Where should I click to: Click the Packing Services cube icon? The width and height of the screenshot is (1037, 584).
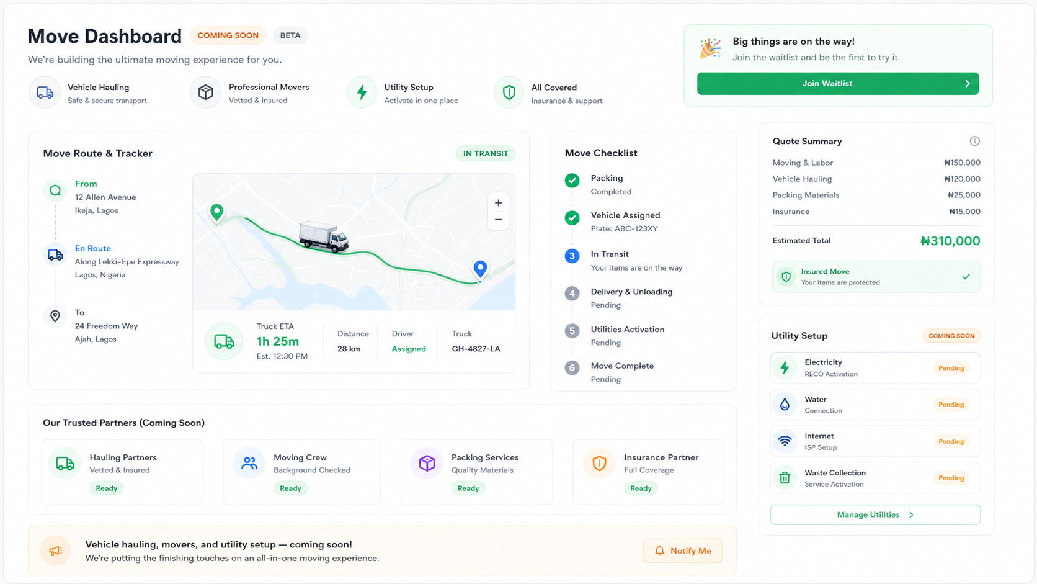coord(427,463)
